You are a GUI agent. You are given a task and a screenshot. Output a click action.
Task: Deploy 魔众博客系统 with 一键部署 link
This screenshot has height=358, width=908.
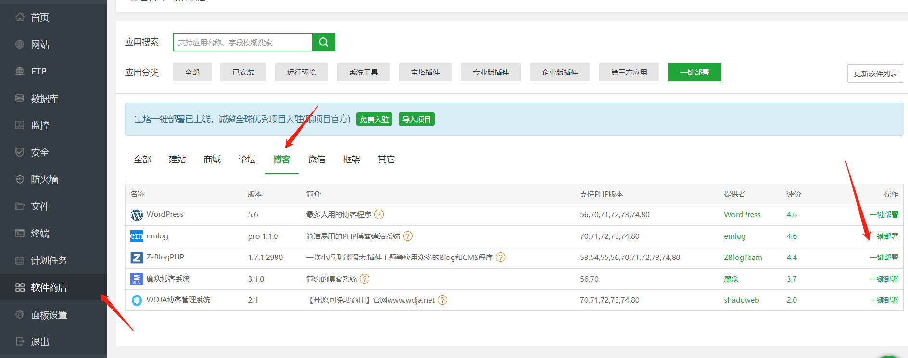click(884, 279)
